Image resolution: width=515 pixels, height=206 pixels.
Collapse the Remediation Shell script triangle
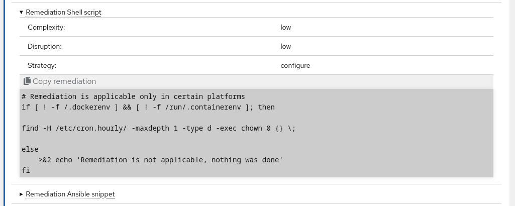click(x=21, y=12)
